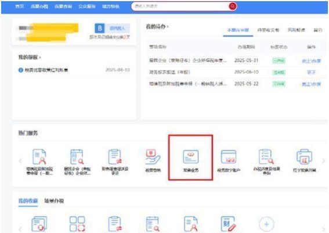Click the red search icon in search bar
This screenshot has width=329, height=233.
[233, 6]
